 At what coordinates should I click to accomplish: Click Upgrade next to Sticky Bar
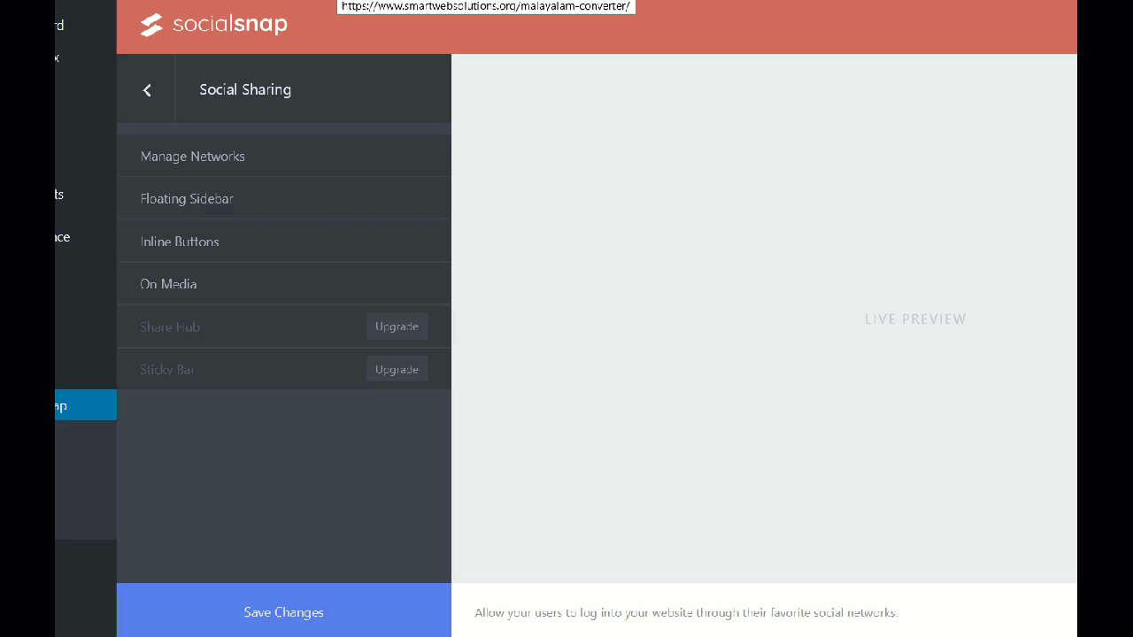pos(397,369)
